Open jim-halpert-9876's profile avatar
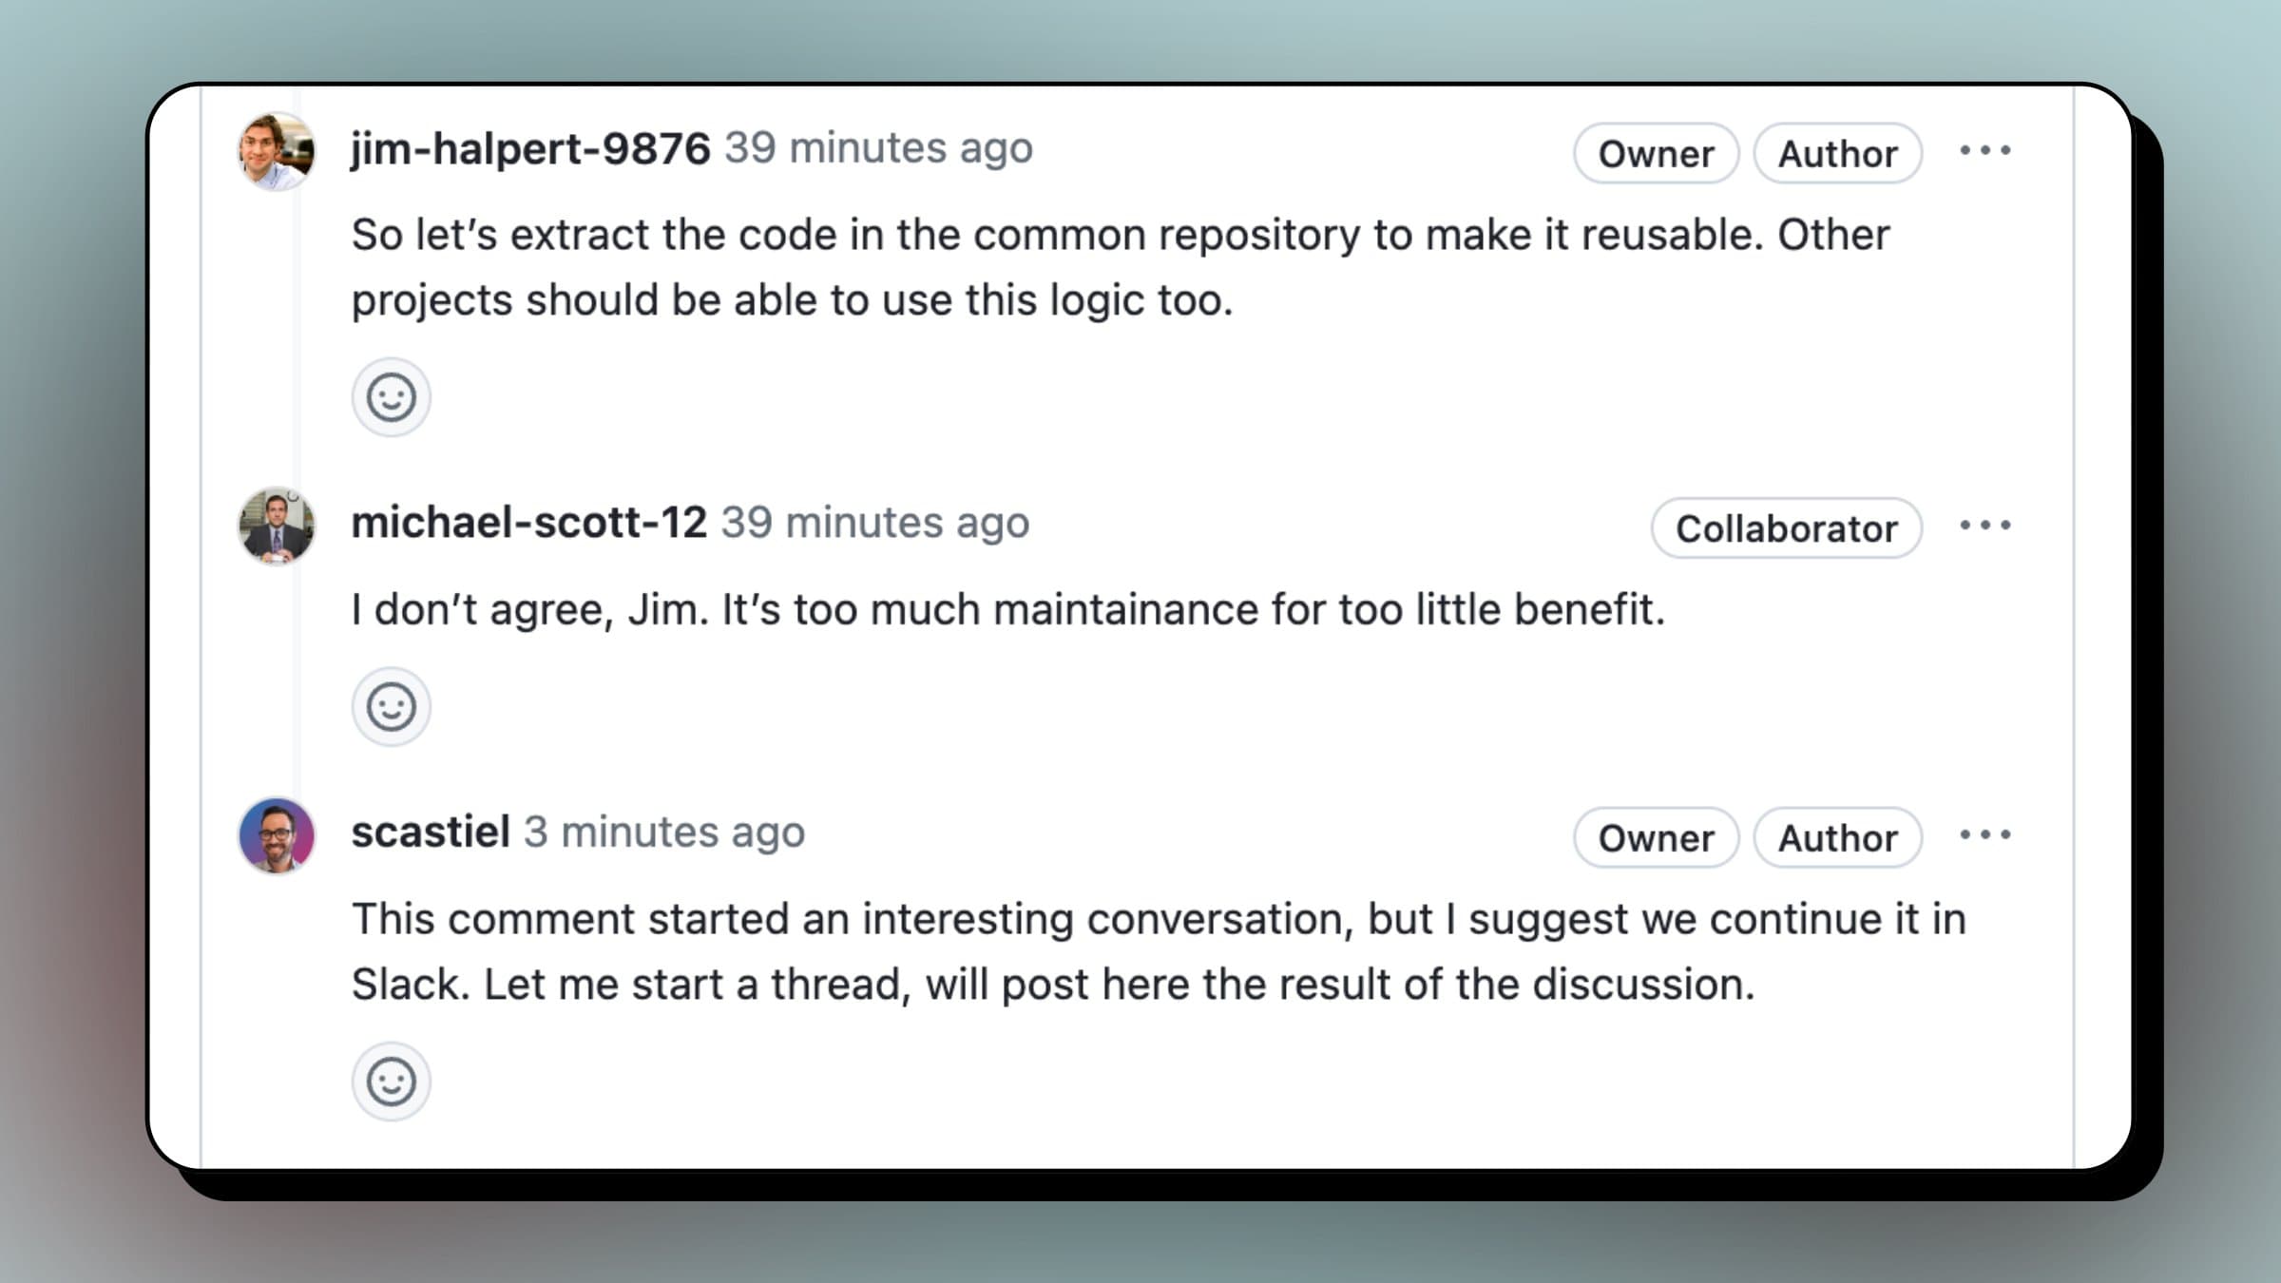2281x1283 pixels. click(277, 151)
